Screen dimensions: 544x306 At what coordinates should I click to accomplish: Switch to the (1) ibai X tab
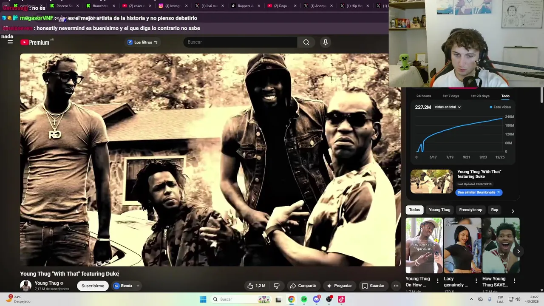click(208, 6)
